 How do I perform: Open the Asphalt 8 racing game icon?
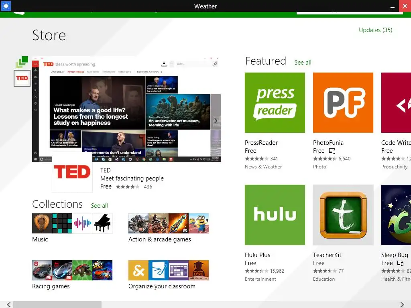pos(42,270)
